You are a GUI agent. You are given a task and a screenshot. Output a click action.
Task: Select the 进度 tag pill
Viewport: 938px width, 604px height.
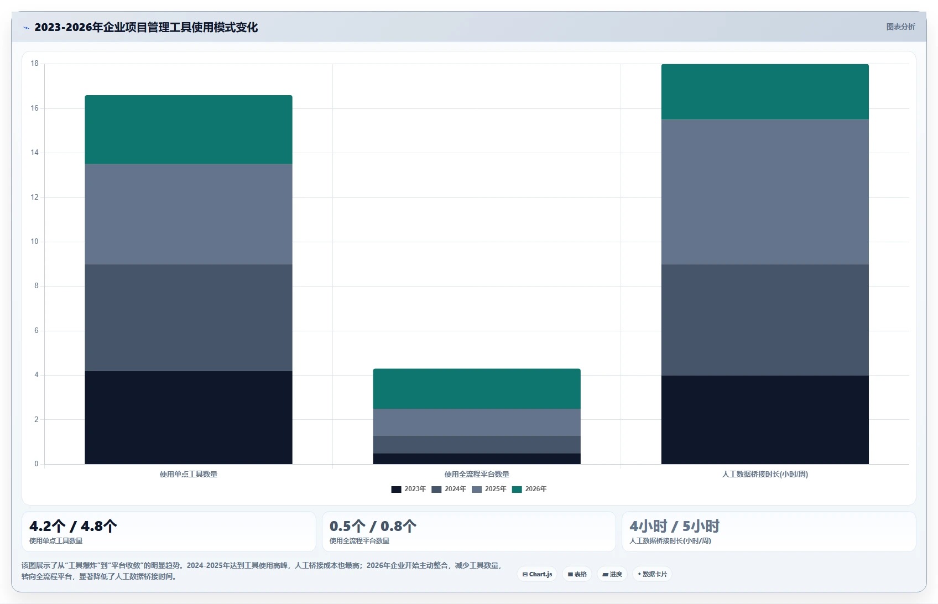(612, 574)
